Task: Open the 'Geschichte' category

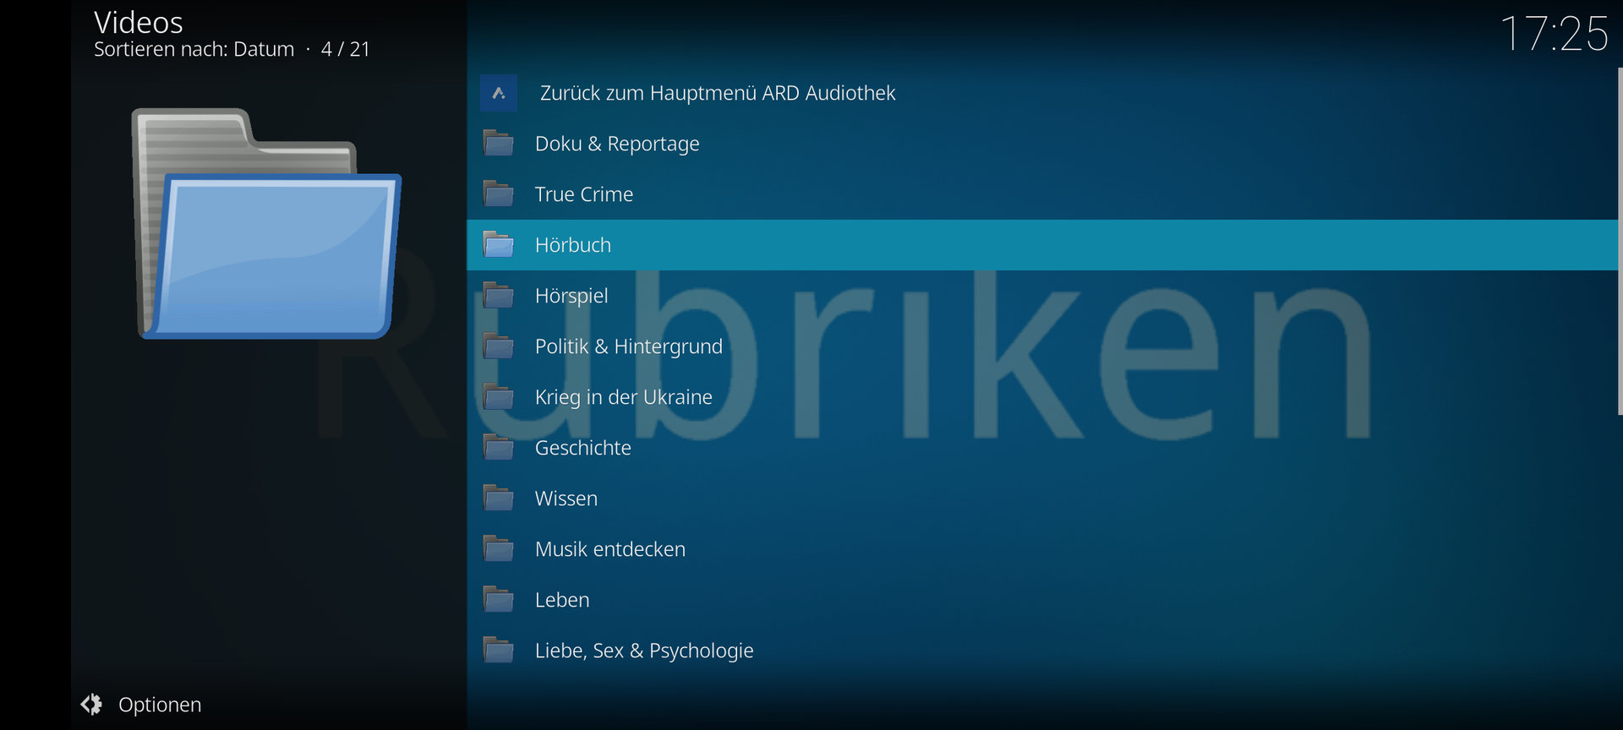Action: [1042, 448]
